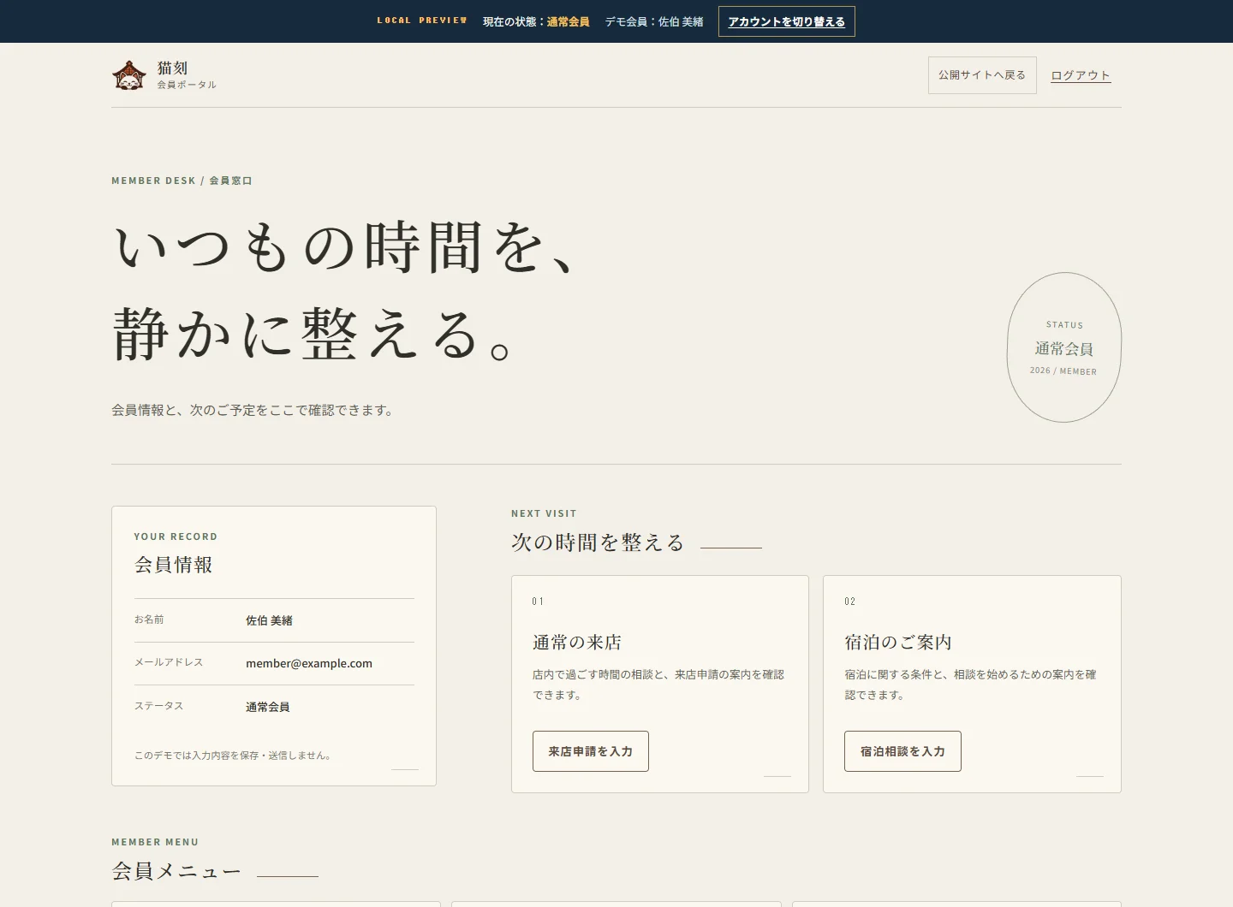1233x907 pixels.
Task: Click the 通常の来店 card heading
Action: click(x=577, y=642)
